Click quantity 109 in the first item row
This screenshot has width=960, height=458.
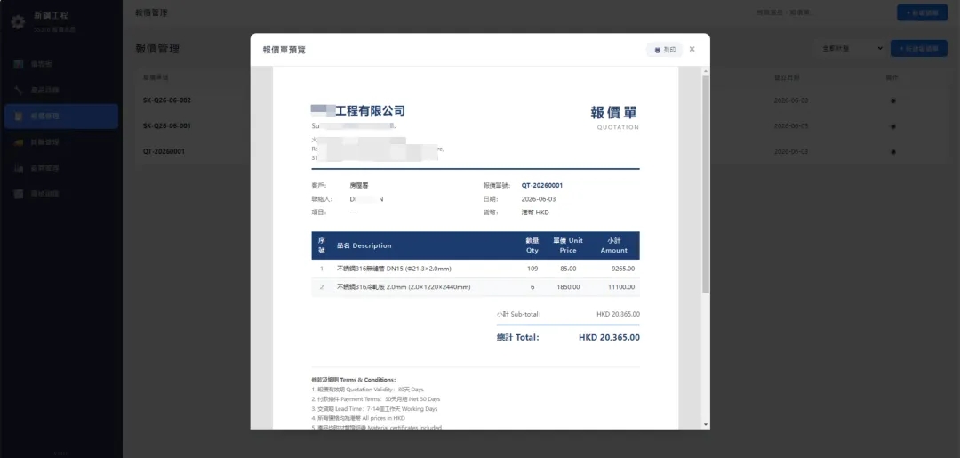tap(532, 269)
